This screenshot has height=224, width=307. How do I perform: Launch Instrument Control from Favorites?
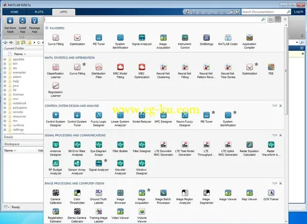[185, 41]
